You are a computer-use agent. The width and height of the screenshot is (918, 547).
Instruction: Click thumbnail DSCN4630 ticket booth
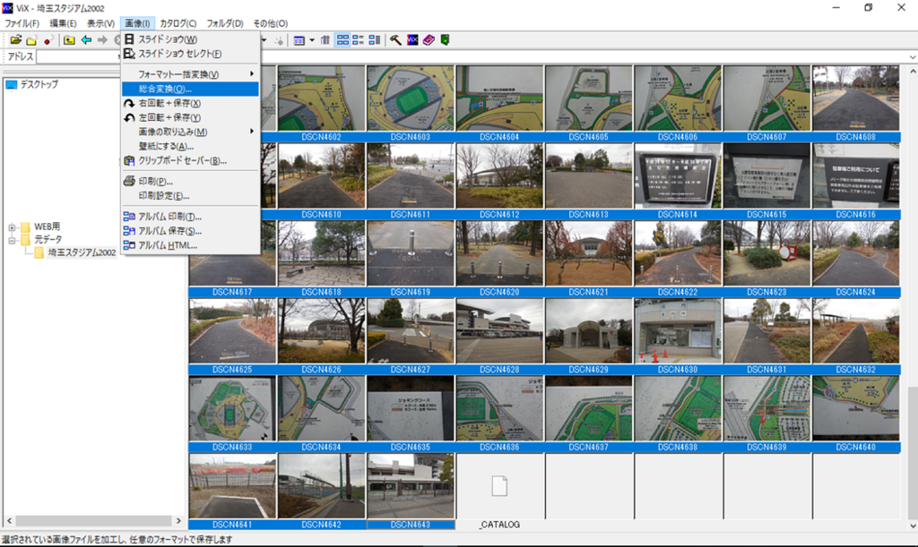(678, 330)
